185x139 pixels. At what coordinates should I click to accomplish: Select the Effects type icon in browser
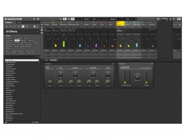[23, 26]
